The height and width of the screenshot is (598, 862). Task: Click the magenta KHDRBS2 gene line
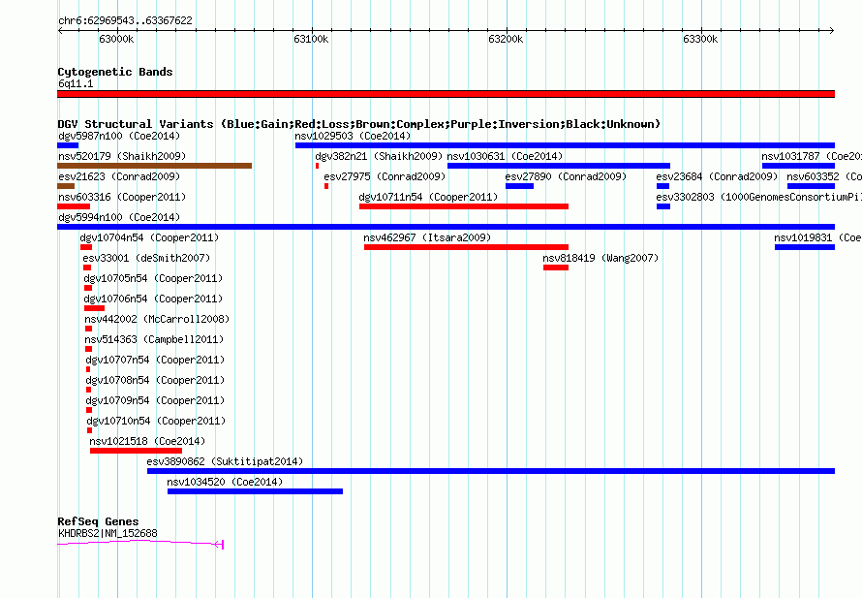140,544
